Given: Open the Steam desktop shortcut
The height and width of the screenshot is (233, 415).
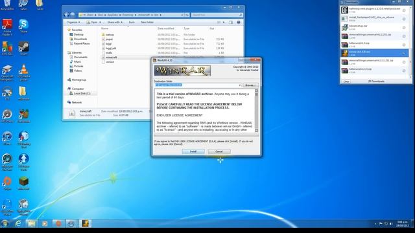Looking at the screenshot, I should click(x=23, y=48).
